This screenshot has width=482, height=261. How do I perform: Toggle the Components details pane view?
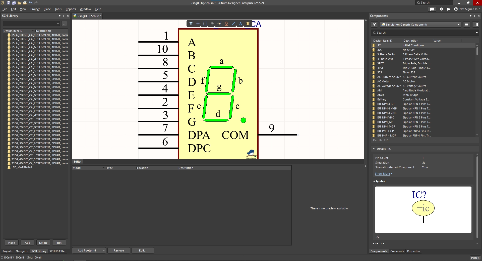click(x=475, y=25)
